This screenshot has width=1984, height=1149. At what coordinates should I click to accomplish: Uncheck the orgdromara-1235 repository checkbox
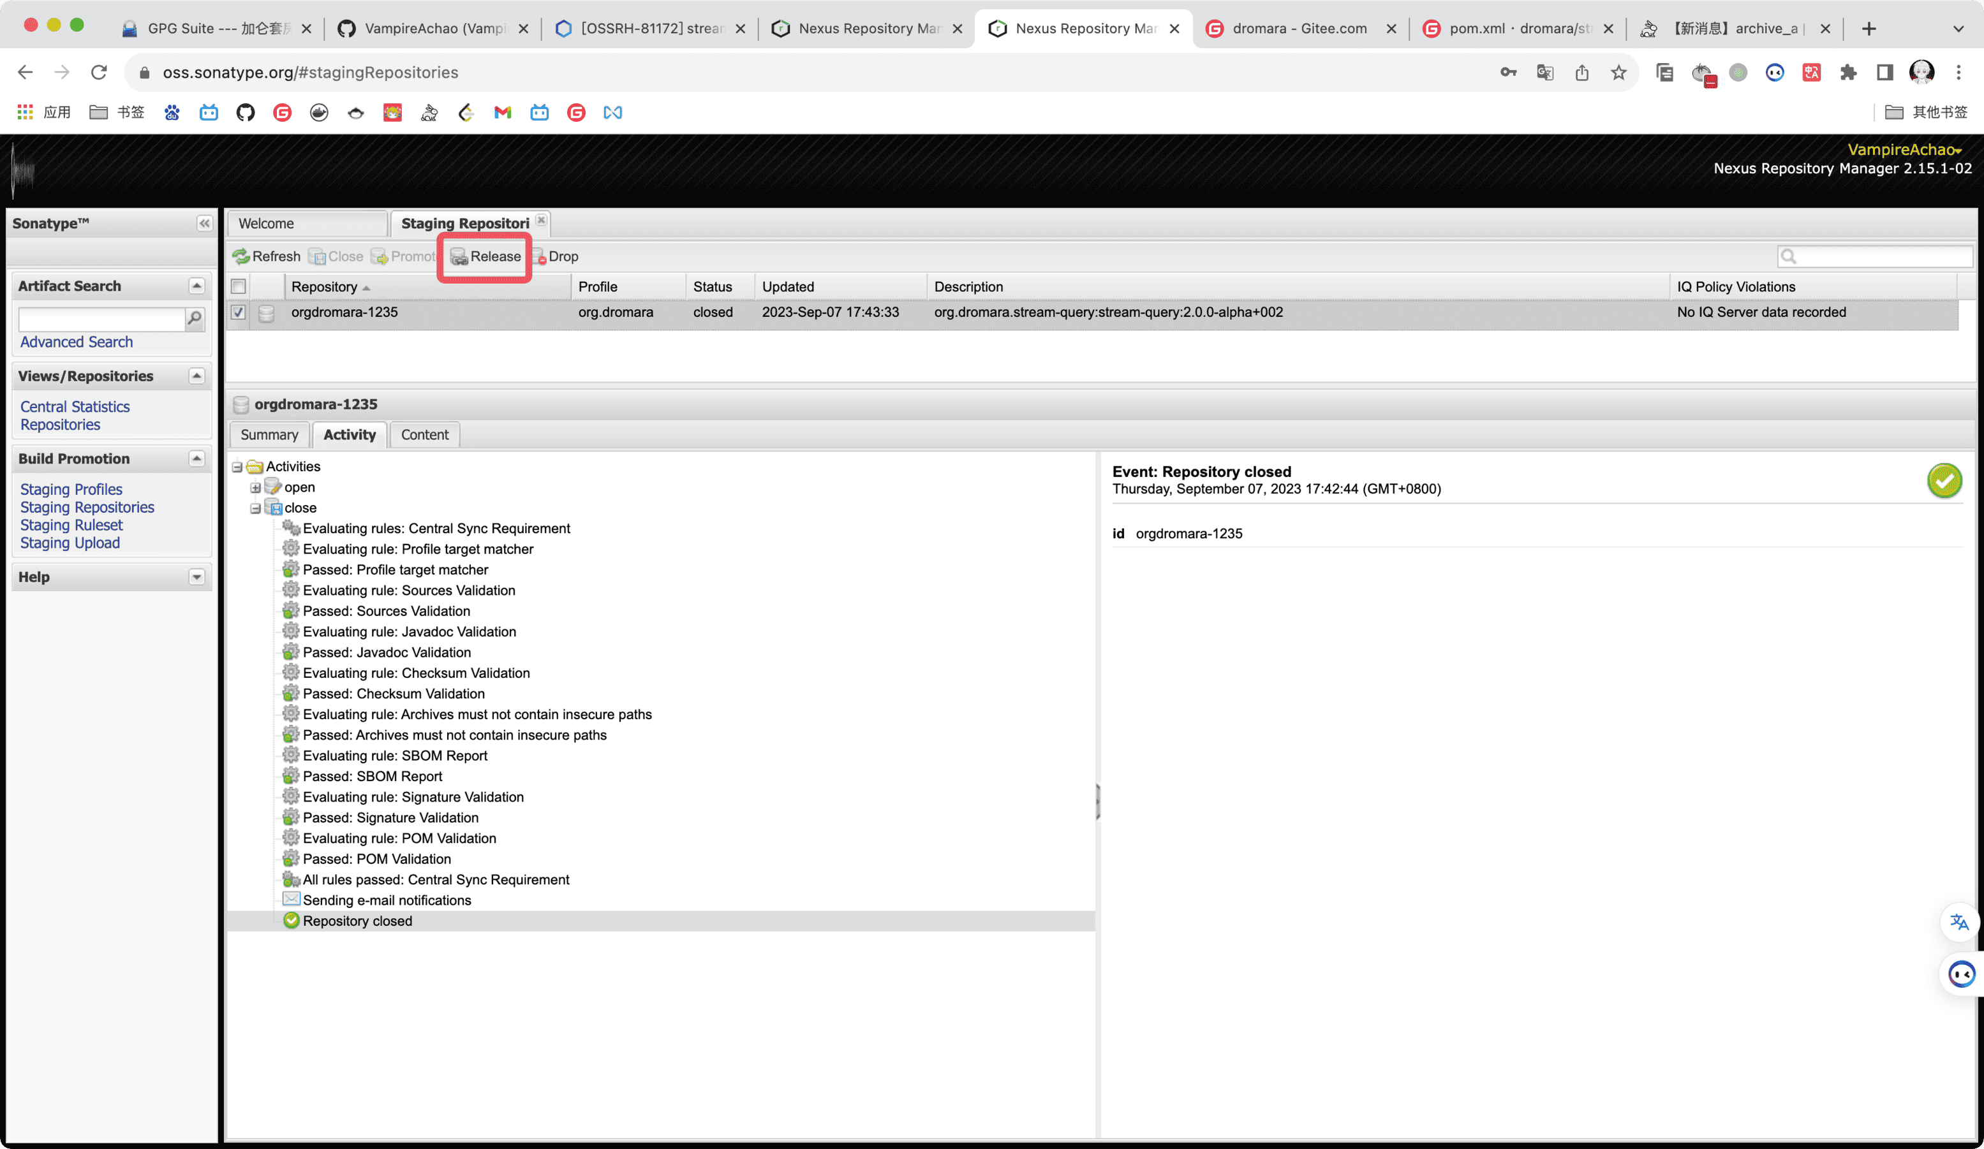239,312
